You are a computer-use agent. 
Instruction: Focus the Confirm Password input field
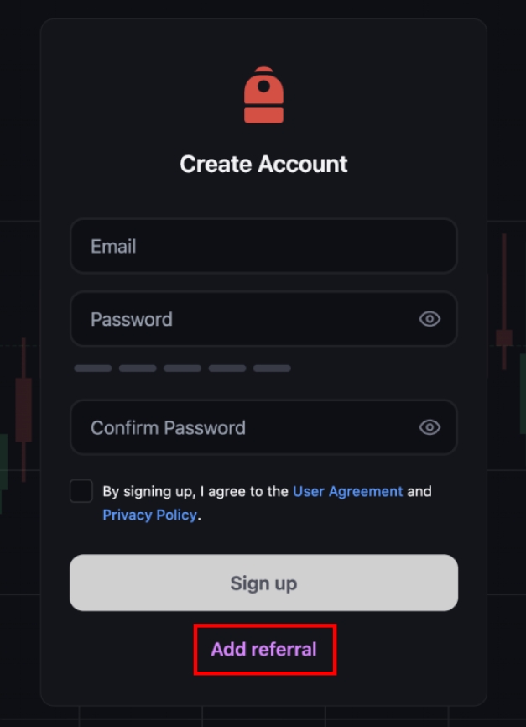(263, 427)
